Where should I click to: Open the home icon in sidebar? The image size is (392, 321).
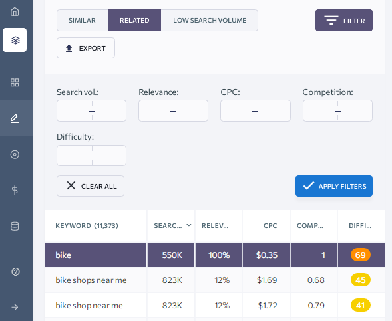click(15, 11)
